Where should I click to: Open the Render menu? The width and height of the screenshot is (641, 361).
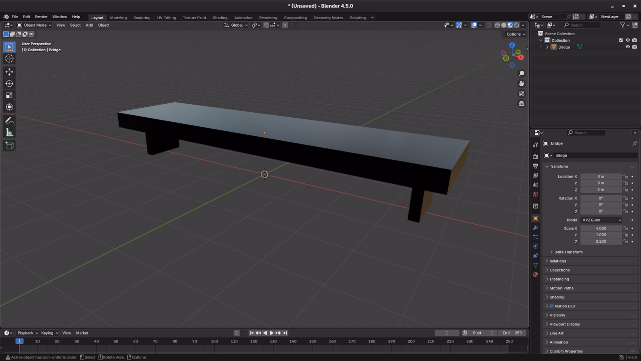pos(41,17)
